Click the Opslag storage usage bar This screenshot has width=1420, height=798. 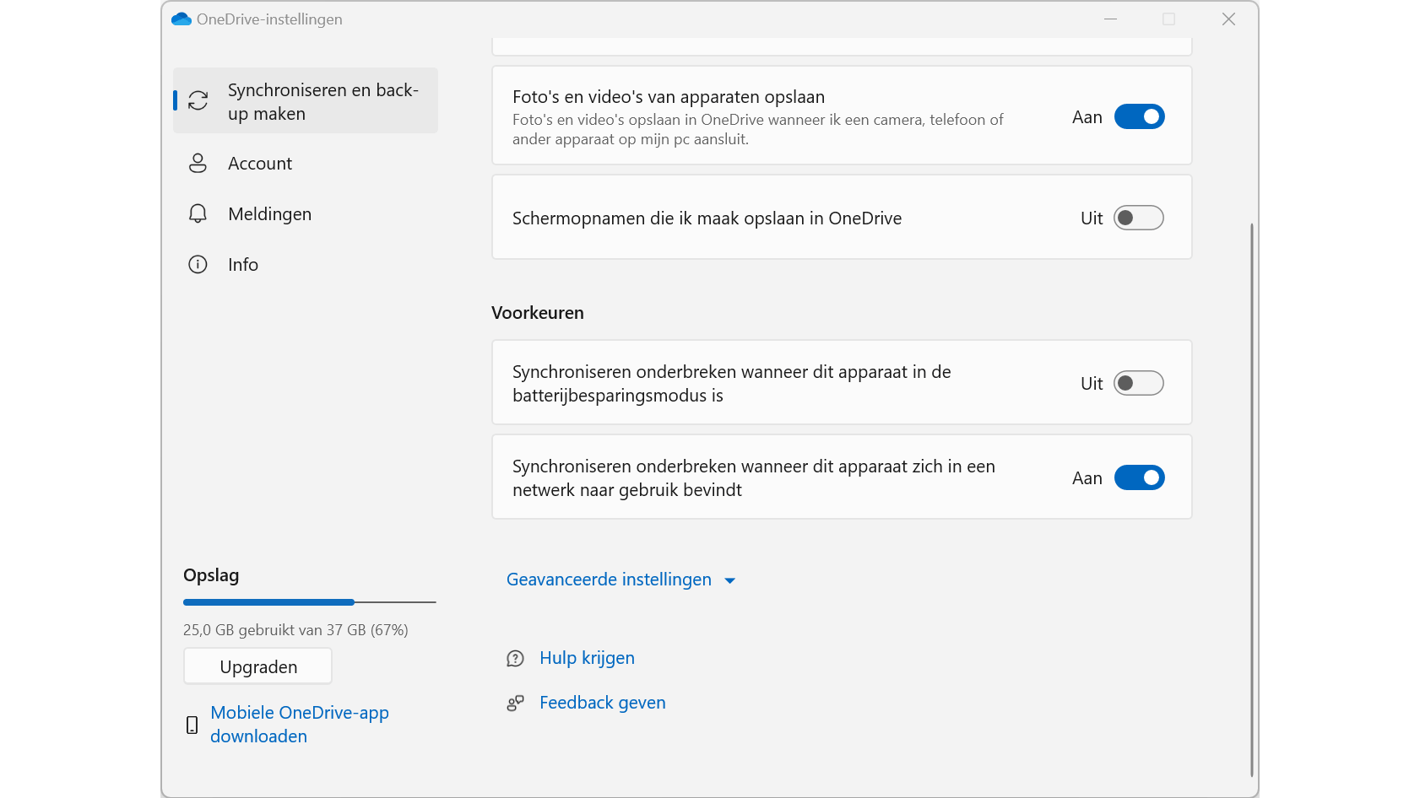pyautogui.click(x=310, y=602)
